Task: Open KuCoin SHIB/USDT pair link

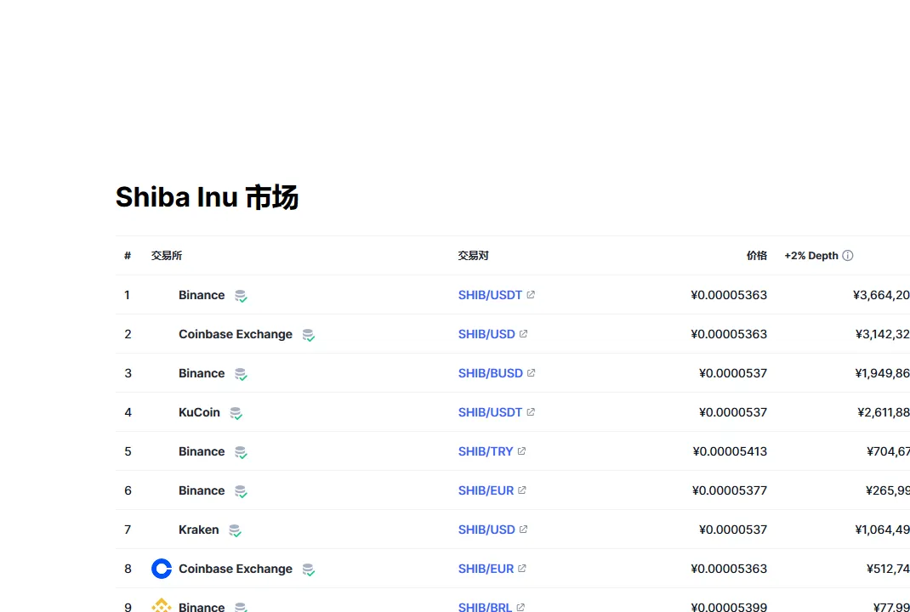Action: (x=490, y=412)
